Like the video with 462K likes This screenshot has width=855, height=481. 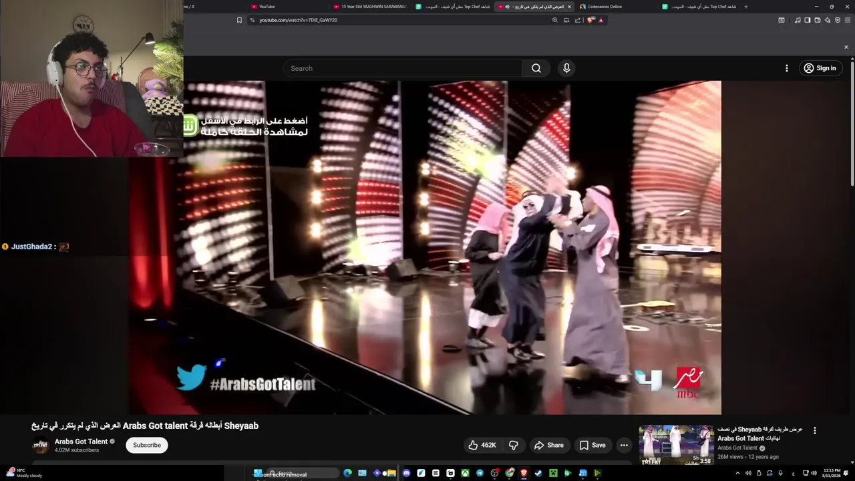[482, 445]
